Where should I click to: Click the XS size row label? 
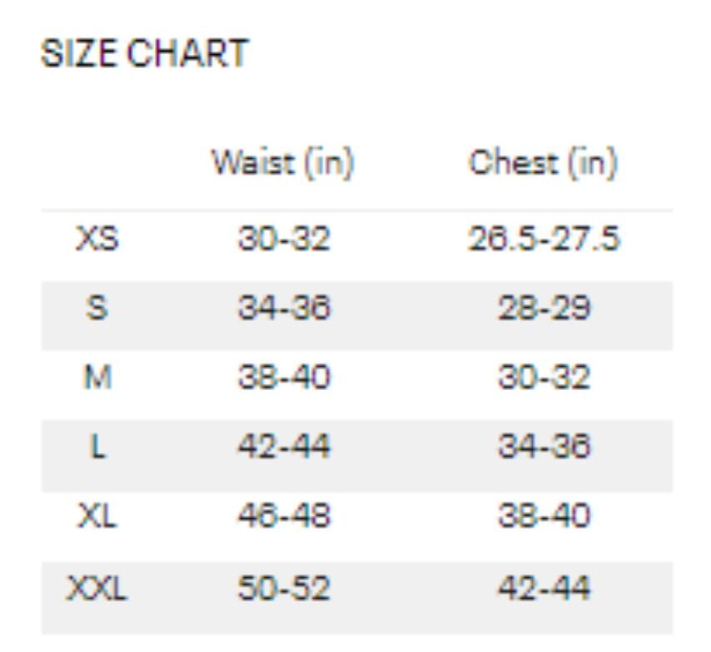tap(97, 240)
